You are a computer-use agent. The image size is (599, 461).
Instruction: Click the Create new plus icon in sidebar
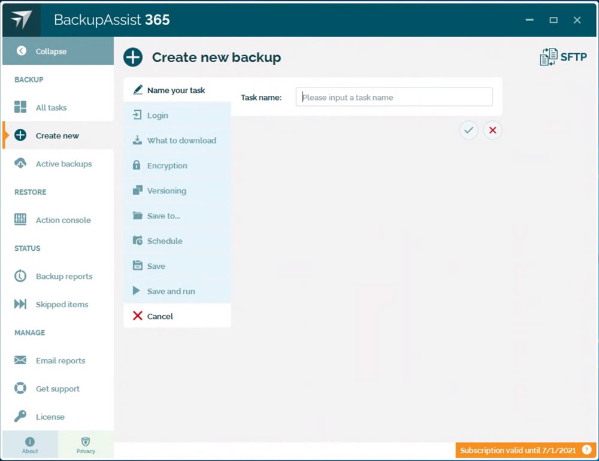pyautogui.click(x=20, y=135)
